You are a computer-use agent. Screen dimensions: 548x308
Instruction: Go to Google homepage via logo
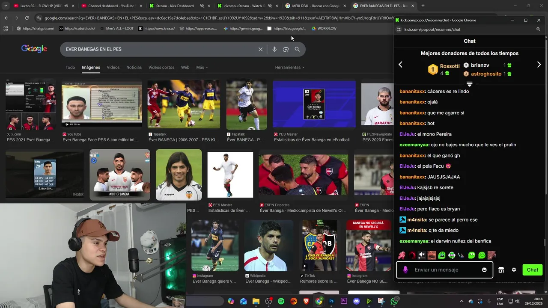tap(34, 49)
